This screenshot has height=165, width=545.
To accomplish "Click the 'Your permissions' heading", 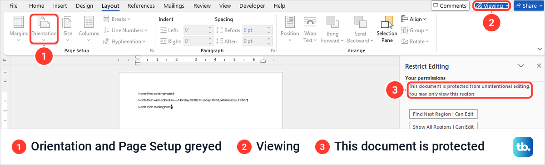I will 425,78.
